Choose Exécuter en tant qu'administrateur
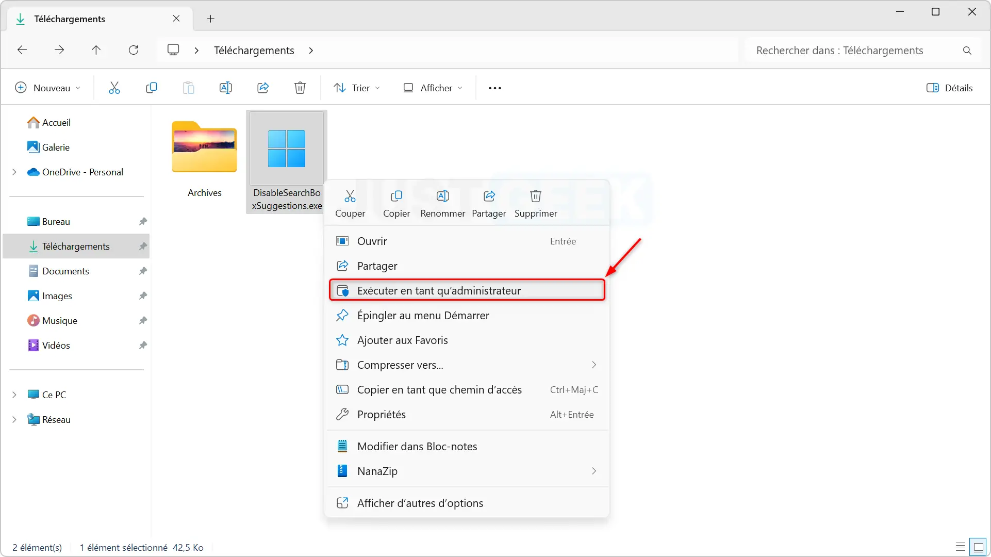 click(x=467, y=291)
